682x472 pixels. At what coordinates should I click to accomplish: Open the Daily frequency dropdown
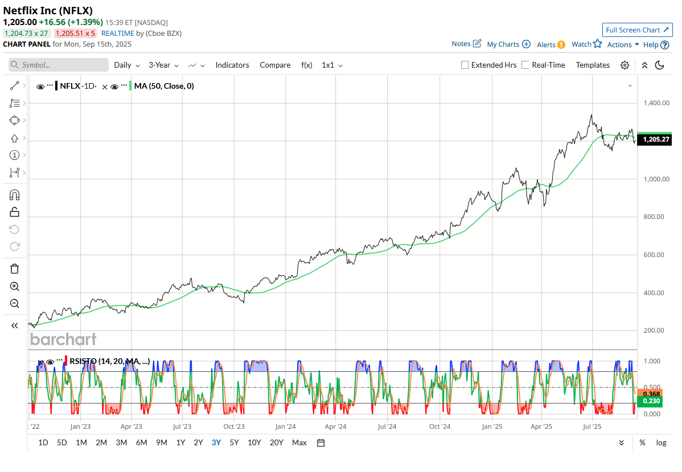127,65
